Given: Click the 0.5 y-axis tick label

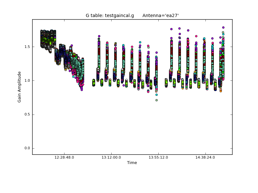Looking at the screenshot, I should pos(27,115).
